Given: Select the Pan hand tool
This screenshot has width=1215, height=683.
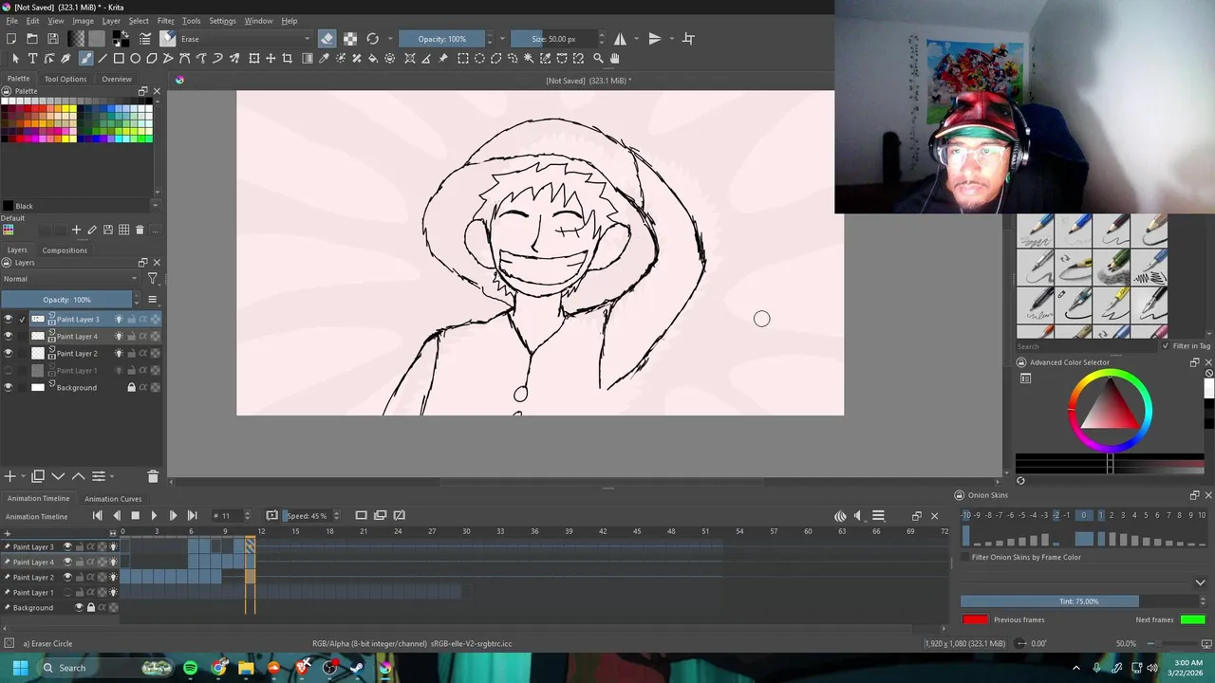Looking at the screenshot, I should pos(614,59).
